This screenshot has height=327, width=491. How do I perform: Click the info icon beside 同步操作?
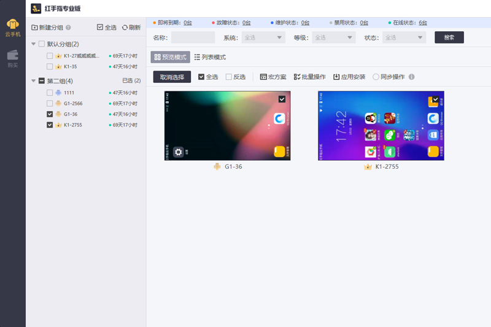tap(411, 77)
